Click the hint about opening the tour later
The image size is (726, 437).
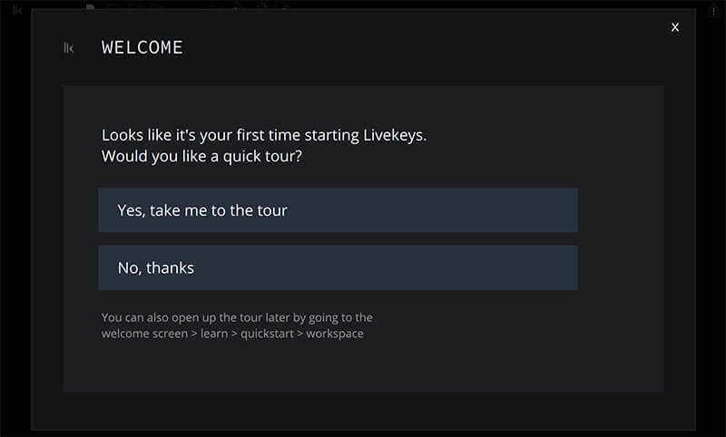(237, 325)
